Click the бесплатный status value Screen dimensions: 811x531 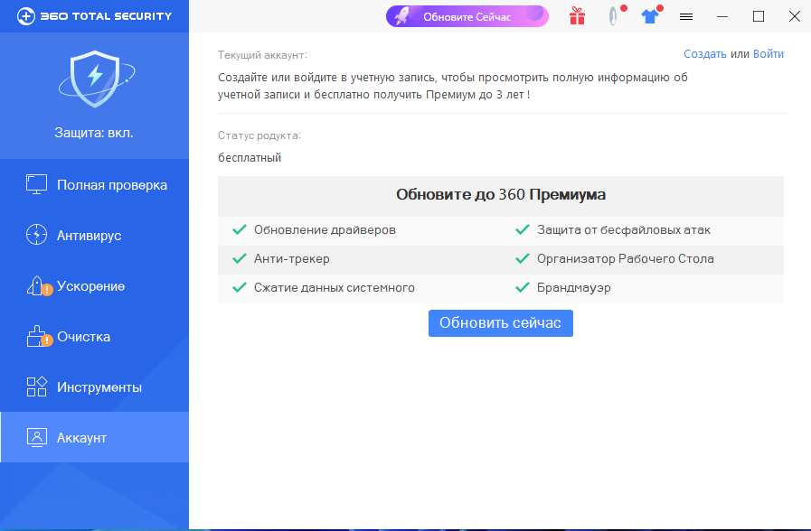click(x=250, y=157)
